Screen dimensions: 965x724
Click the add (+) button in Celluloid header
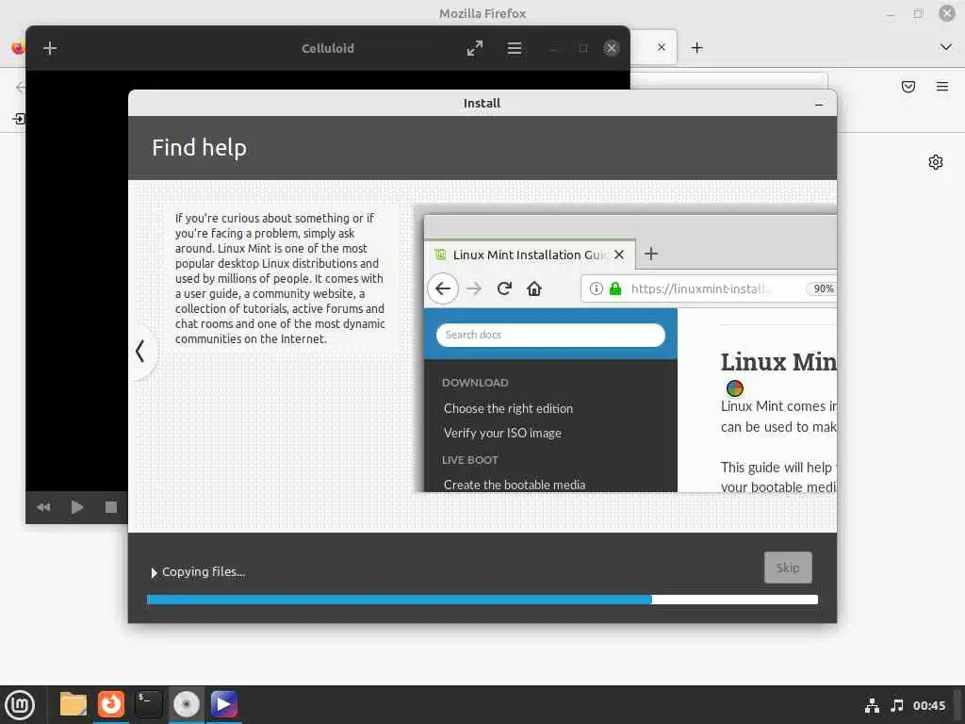[50, 48]
